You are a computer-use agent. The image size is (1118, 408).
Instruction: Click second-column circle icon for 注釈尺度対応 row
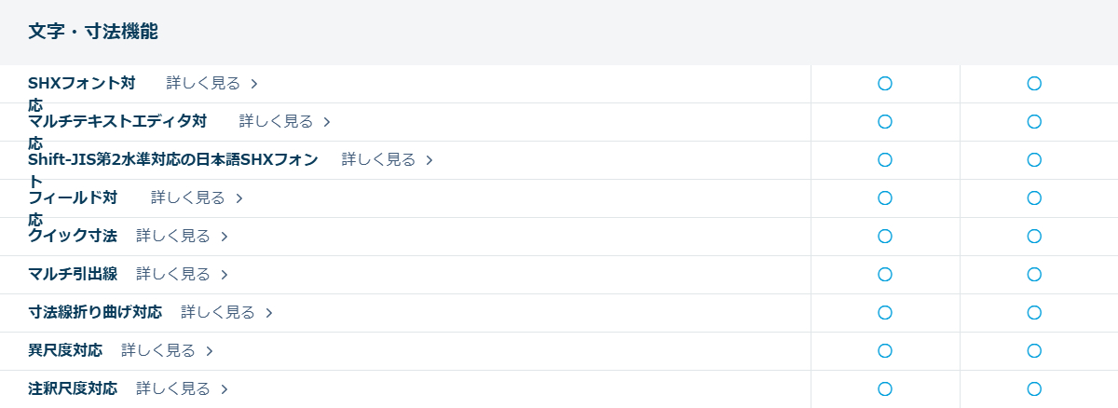tap(1034, 389)
